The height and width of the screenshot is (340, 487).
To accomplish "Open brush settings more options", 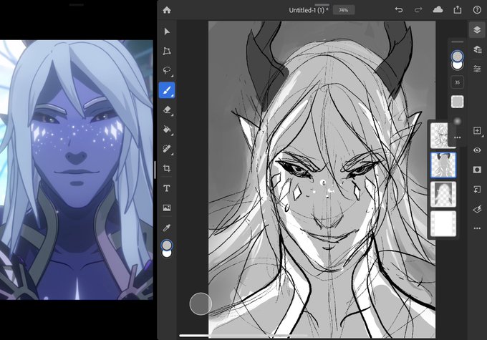I will [457, 137].
